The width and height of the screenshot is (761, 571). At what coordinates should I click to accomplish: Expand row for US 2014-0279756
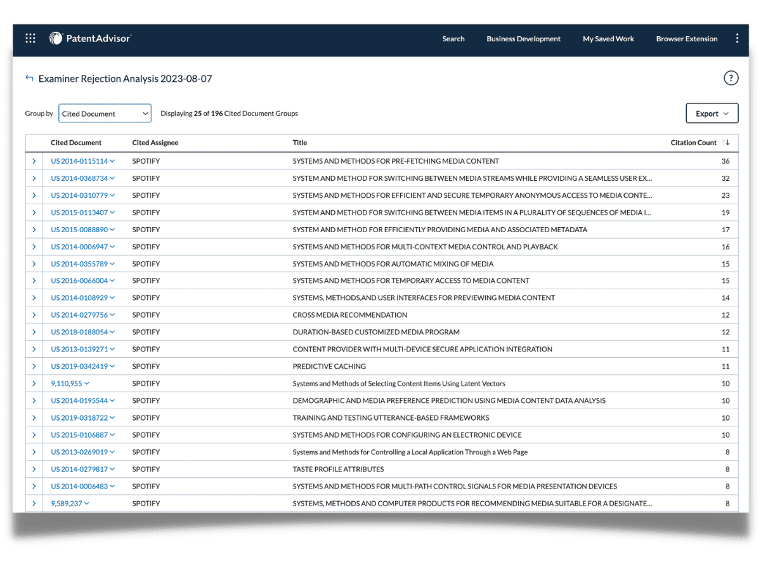point(34,315)
